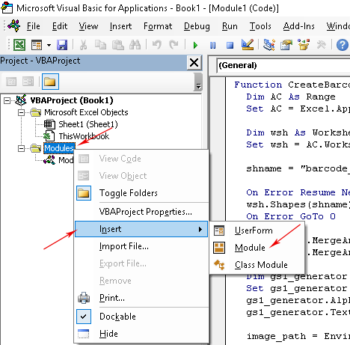Click the Toolbox hammer and wrench icon
350x345 pixels.
pyautogui.click(x=321, y=45)
